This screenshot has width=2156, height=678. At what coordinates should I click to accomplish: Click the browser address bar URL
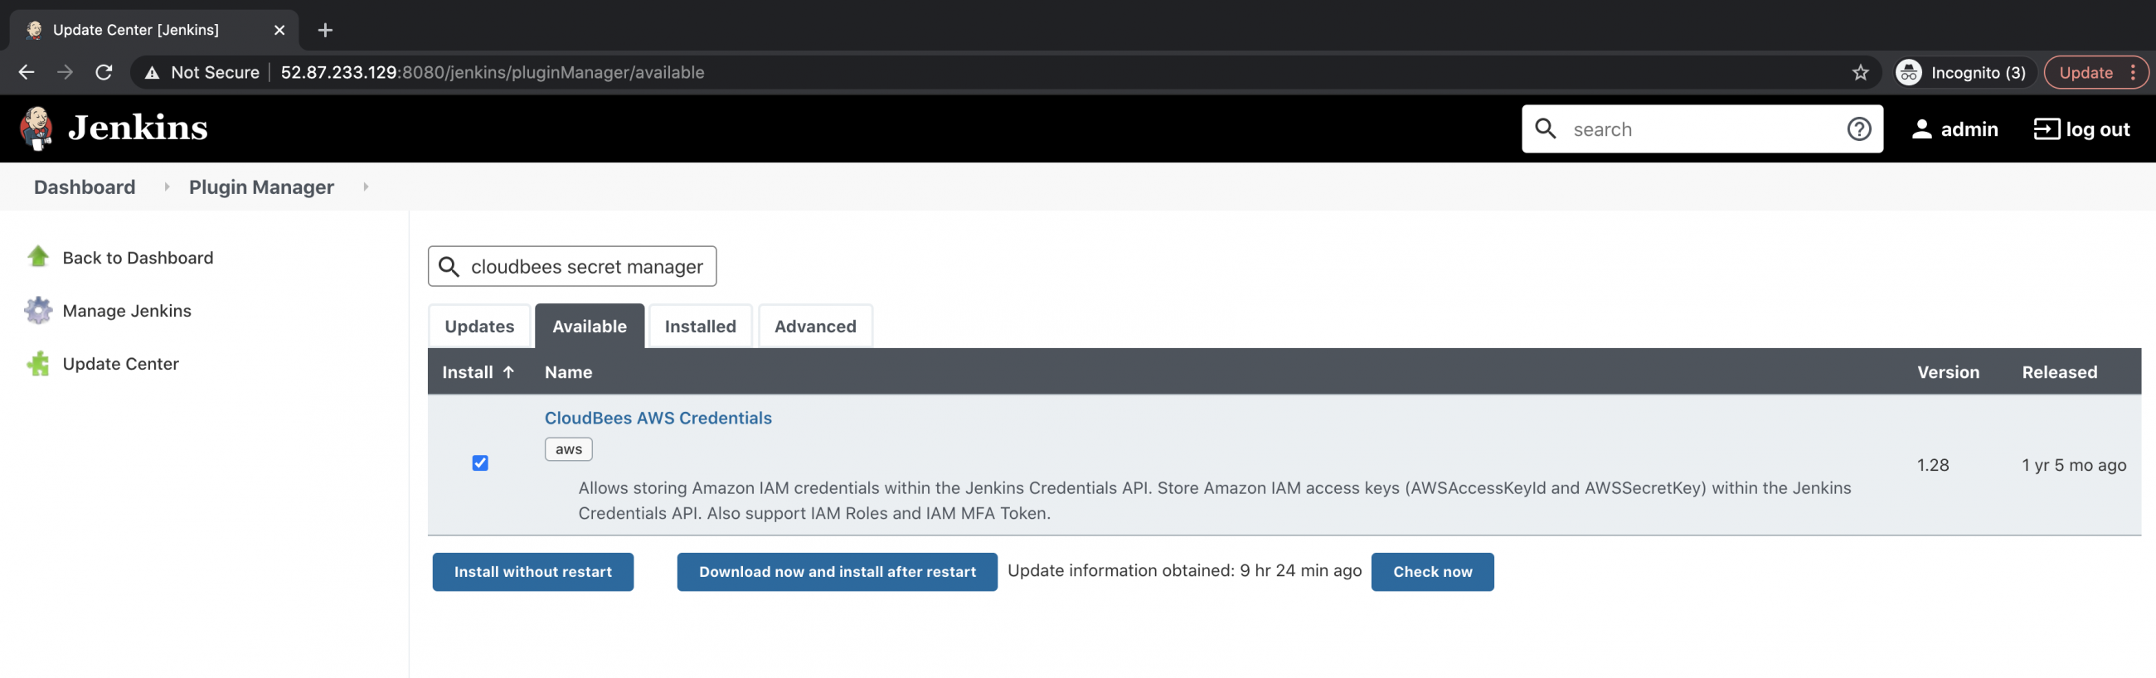pos(492,72)
